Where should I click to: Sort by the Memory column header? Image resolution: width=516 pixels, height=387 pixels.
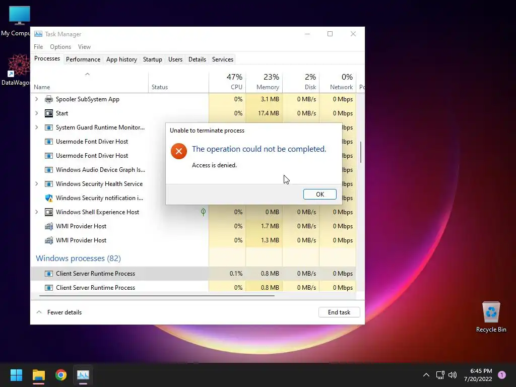(264, 82)
